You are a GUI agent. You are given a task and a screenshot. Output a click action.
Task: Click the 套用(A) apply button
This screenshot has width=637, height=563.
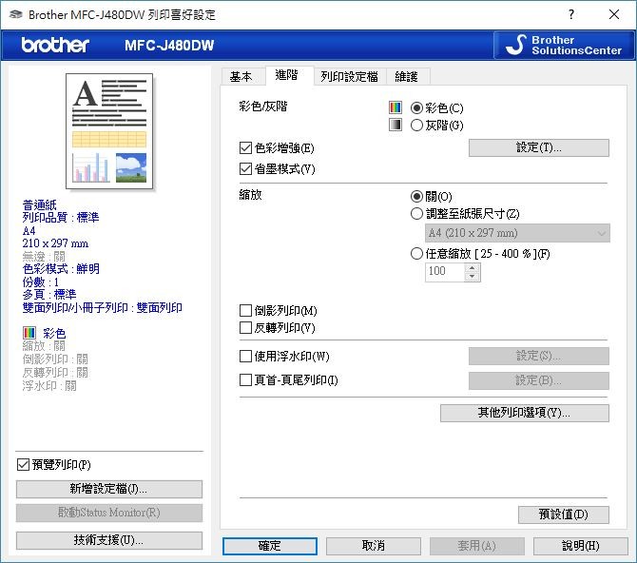coord(477,546)
